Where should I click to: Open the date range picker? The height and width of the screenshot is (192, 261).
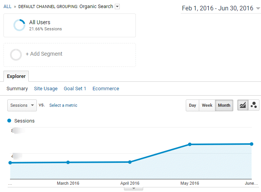pos(221,8)
